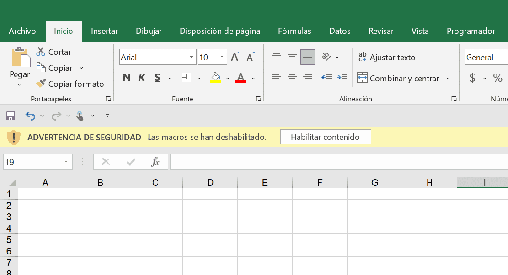
Task: Apply the yellow fill color bucket
Action: [x=215, y=78]
